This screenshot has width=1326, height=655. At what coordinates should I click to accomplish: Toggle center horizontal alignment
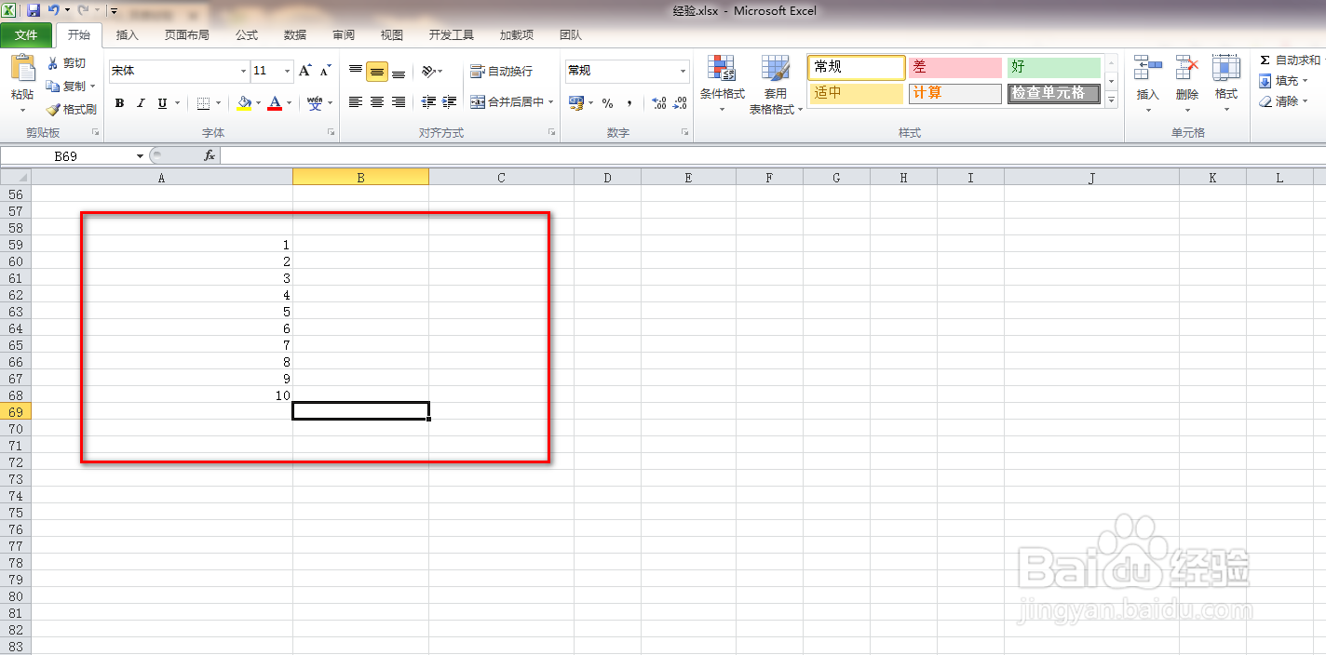(376, 102)
